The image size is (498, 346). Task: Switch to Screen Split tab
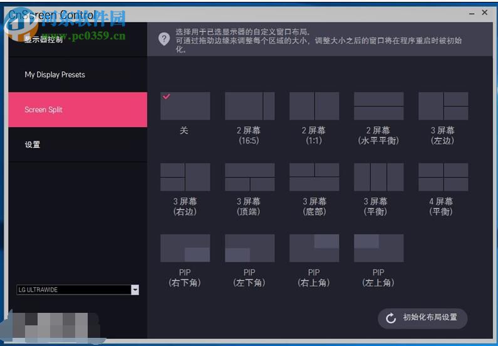(78, 109)
